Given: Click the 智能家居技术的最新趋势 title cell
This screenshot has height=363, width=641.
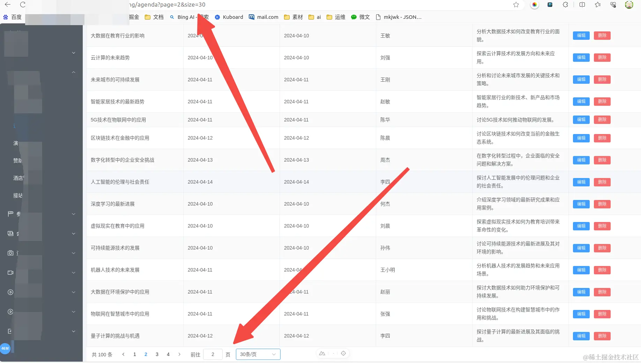Looking at the screenshot, I should (x=118, y=102).
